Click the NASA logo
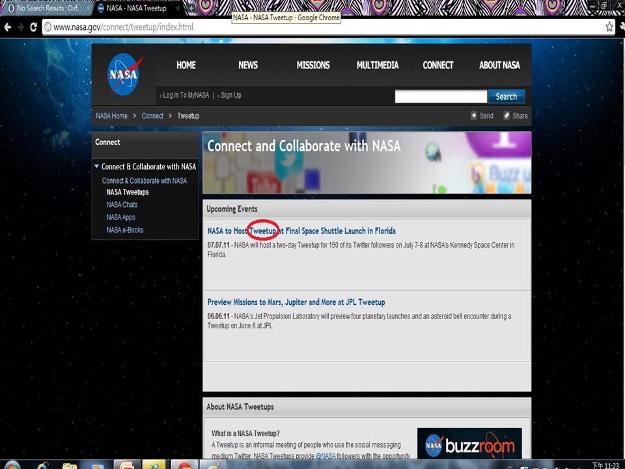Viewport: 625px width, 469px height. tap(124, 74)
